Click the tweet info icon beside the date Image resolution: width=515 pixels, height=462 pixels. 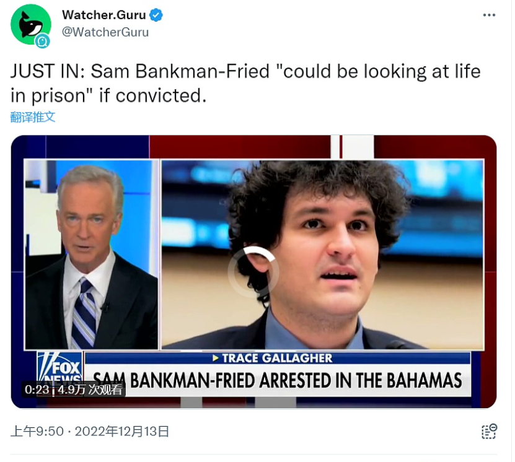[489, 432]
